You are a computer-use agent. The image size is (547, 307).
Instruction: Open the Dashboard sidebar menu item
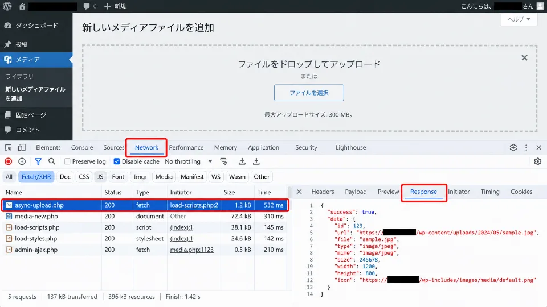coord(36,26)
